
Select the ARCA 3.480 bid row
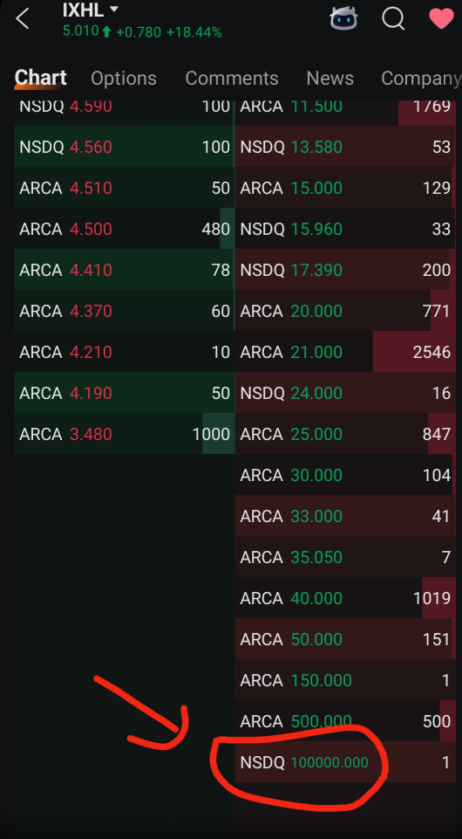click(125, 433)
